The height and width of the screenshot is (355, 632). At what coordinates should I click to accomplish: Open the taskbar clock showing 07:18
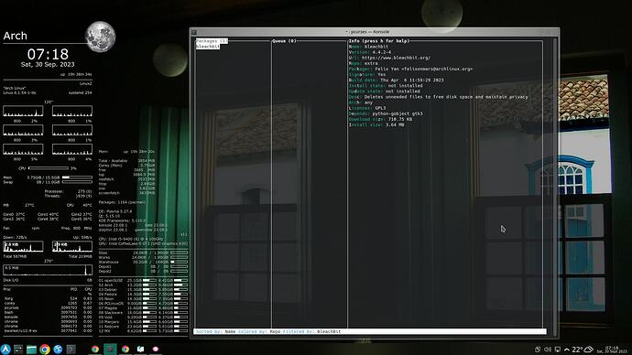pos(612,350)
